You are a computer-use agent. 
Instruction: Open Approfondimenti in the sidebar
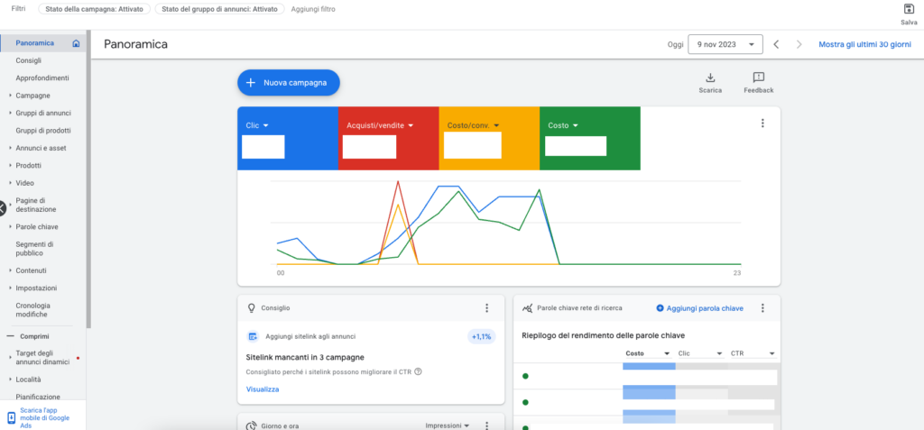coord(42,78)
